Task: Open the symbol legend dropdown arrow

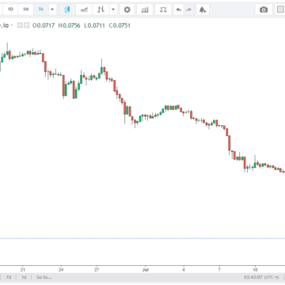Action: 12,25
